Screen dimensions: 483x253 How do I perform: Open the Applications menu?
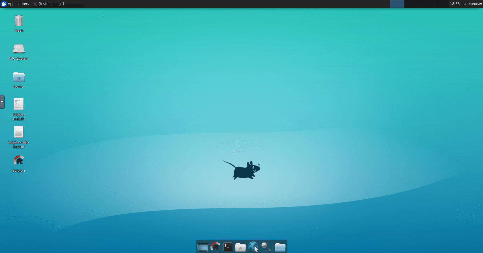15,4
